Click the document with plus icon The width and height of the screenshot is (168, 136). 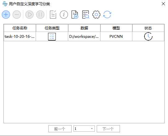pyautogui.click(x=75, y=15)
